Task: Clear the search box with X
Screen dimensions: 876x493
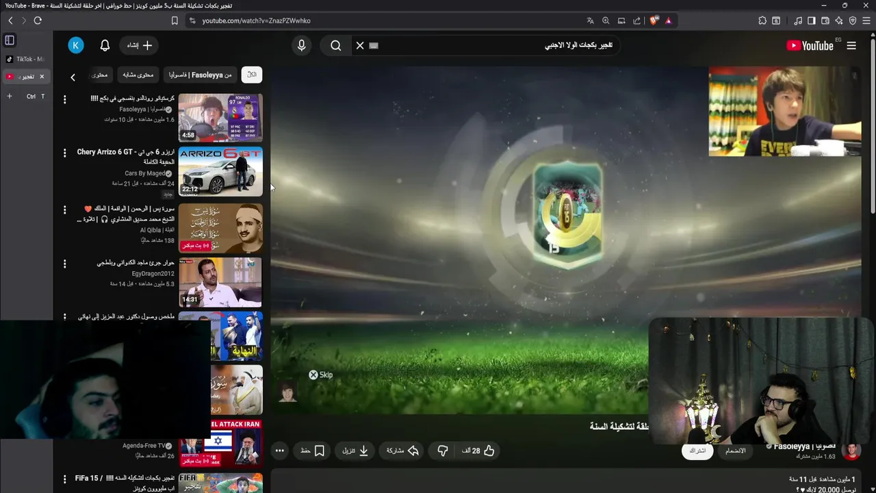Action: (x=360, y=45)
